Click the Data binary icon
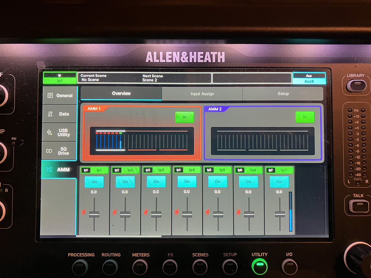The image size is (371, 278). 50,114
